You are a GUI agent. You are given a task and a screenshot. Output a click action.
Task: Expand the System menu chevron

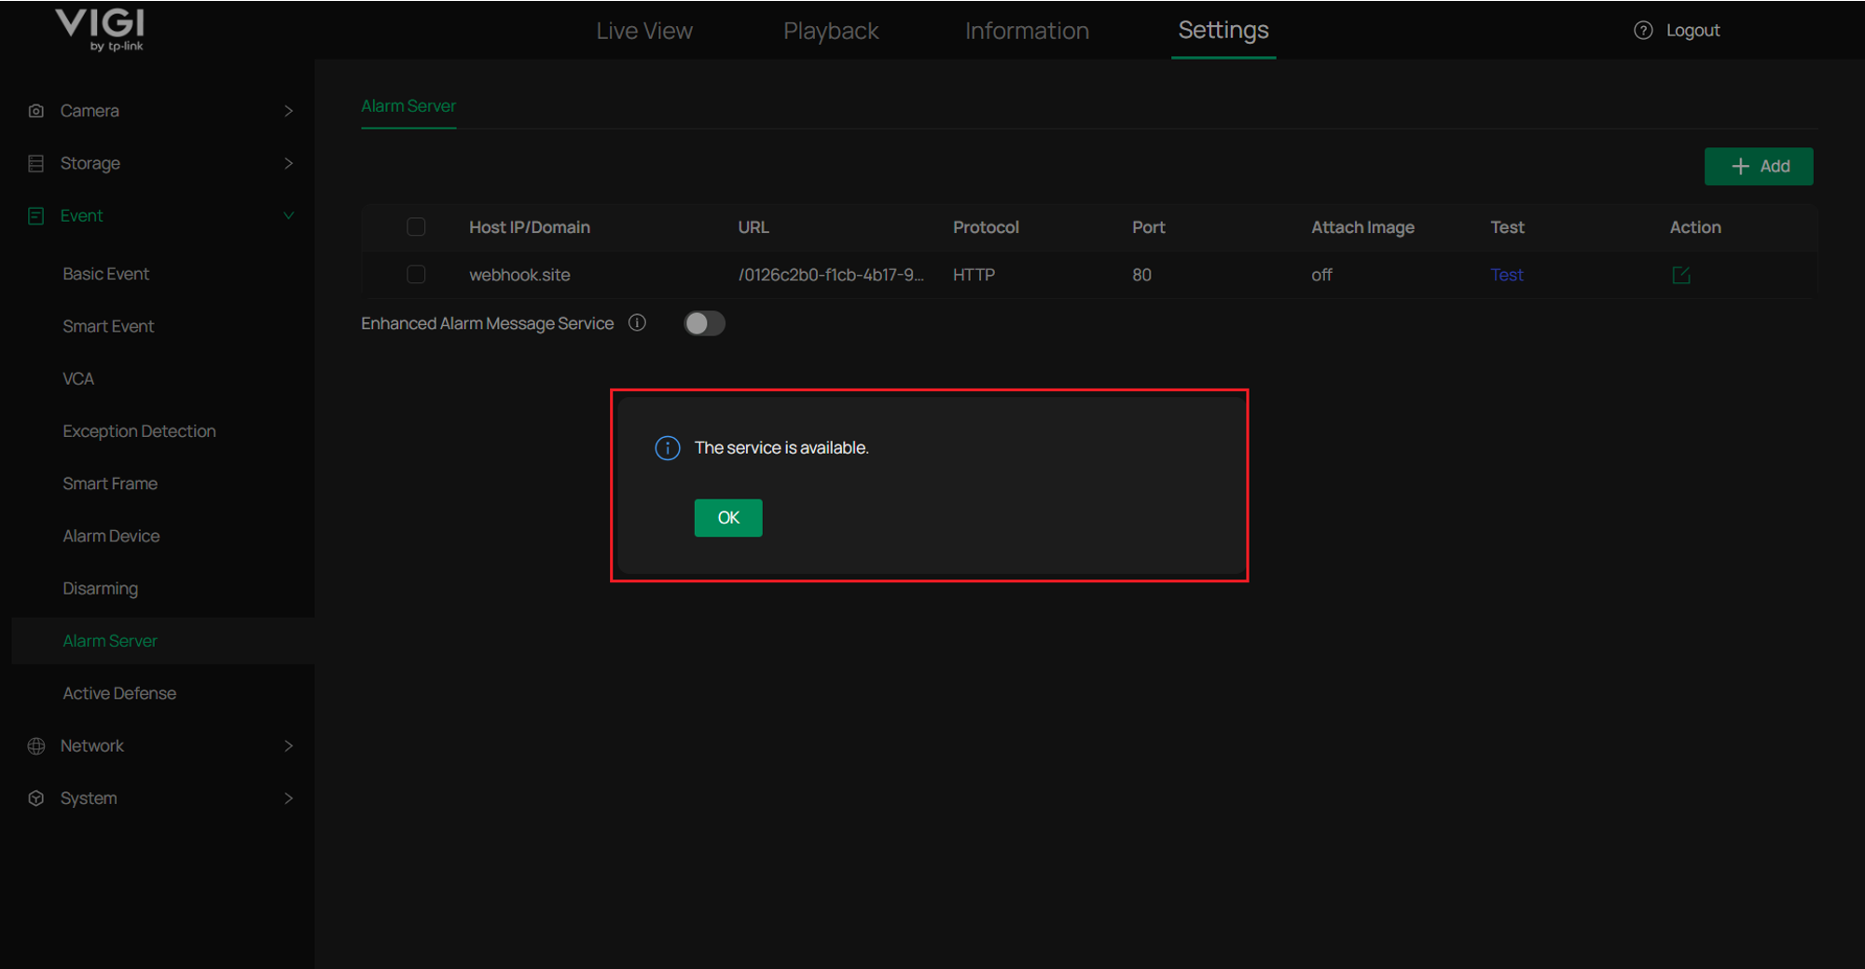tap(288, 798)
